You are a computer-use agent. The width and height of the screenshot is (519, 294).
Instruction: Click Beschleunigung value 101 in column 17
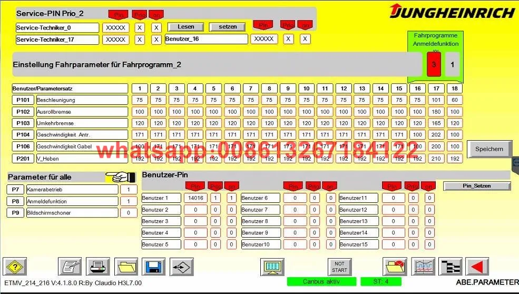(x=436, y=100)
